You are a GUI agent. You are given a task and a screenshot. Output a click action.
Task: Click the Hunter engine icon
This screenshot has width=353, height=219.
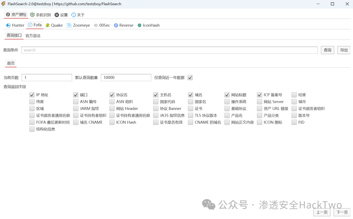(x=8, y=25)
